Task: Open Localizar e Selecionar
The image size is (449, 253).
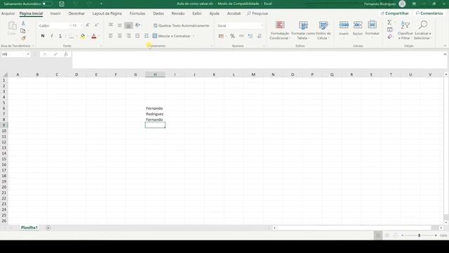Action: (422, 30)
